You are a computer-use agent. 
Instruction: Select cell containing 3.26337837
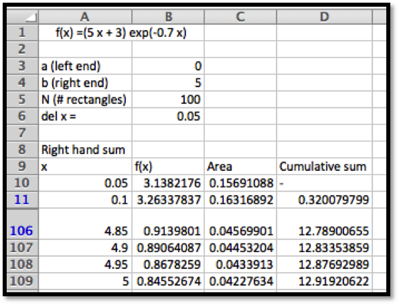[x=168, y=200]
